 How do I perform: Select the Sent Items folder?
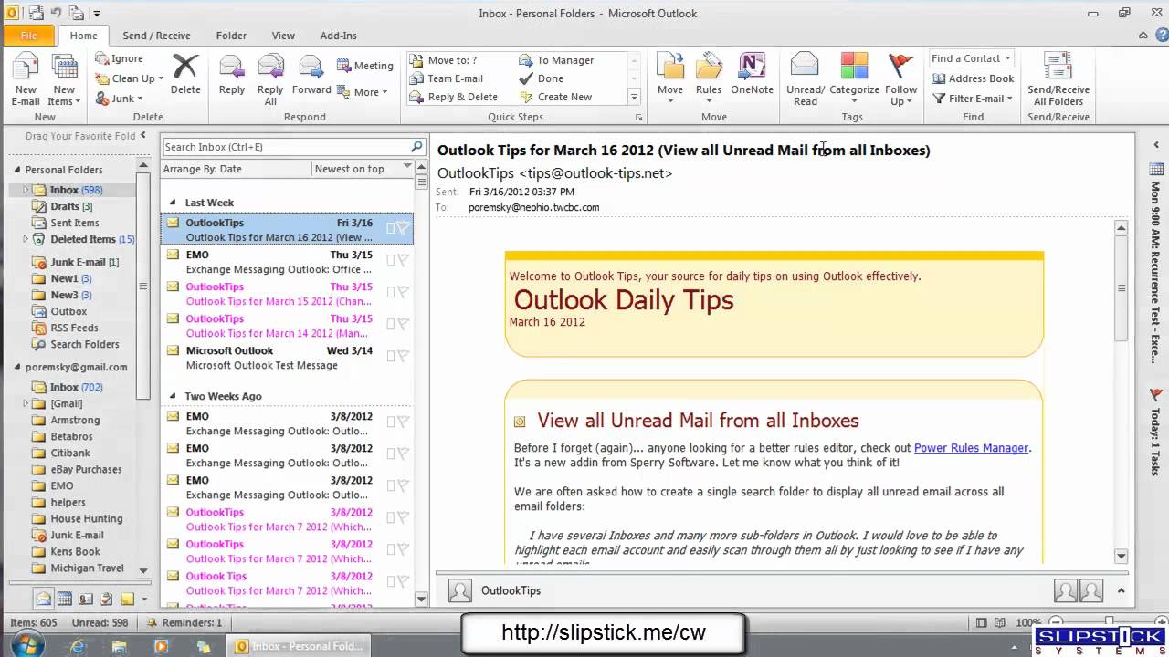pyautogui.click(x=74, y=223)
